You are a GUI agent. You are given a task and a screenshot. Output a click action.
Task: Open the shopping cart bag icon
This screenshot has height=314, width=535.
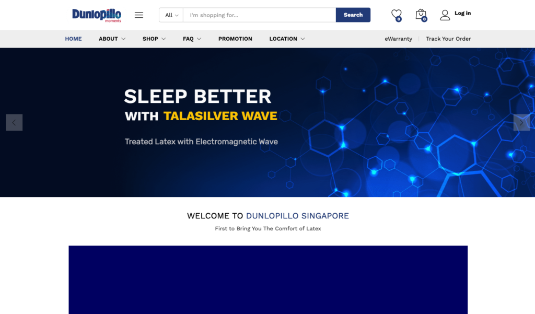(x=421, y=15)
